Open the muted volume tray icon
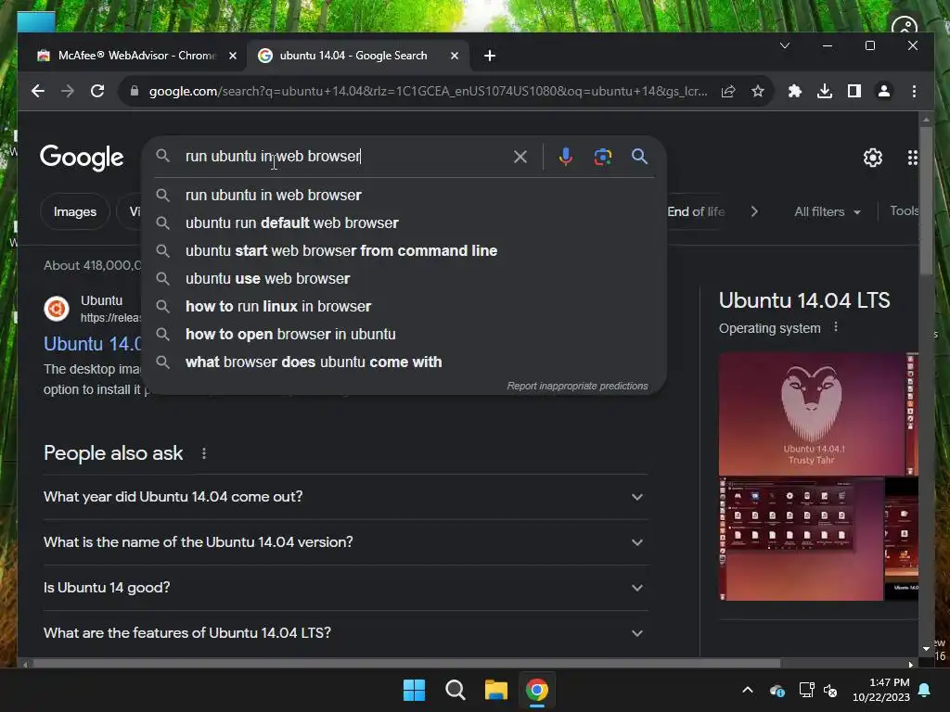Viewport: 950px width, 712px height. [830, 690]
